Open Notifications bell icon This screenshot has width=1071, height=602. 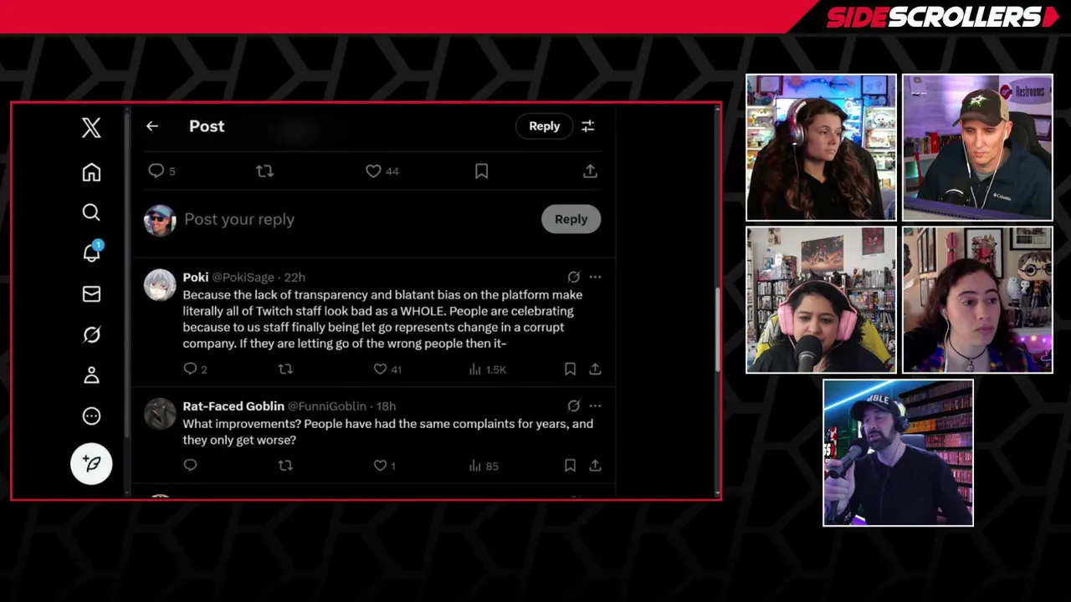[x=92, y=253]
